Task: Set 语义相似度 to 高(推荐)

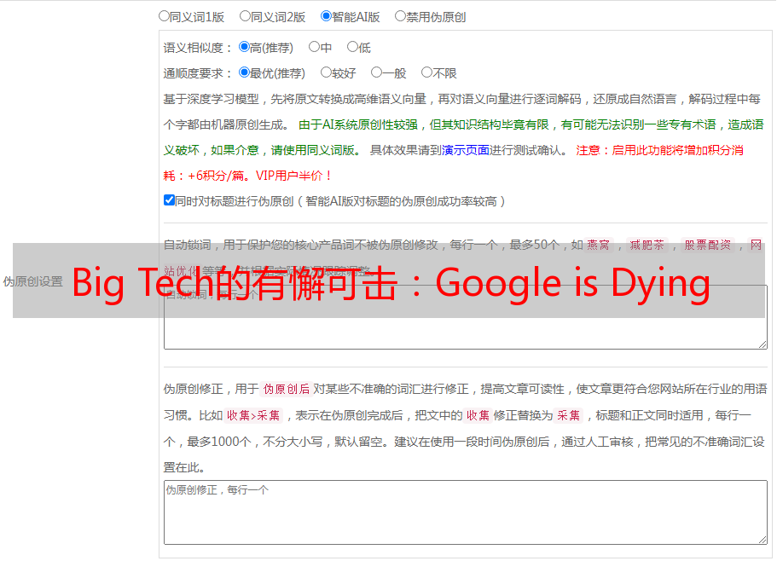Action: point(245,47)
